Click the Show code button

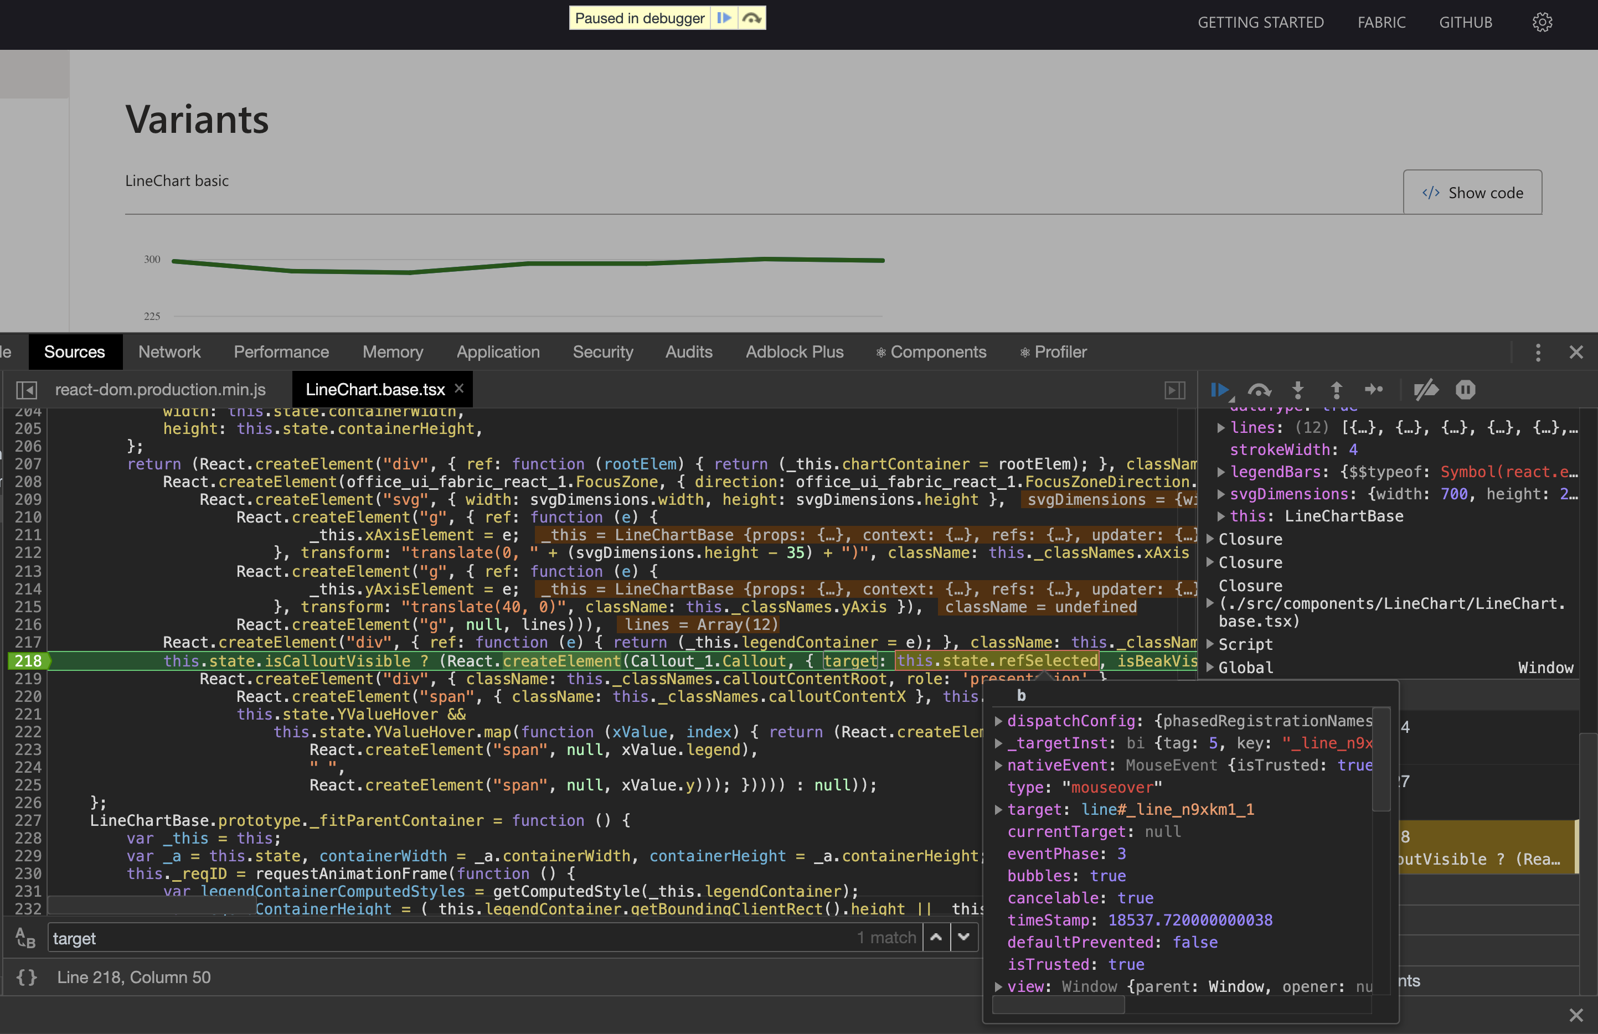pyautogui.click(x=1472, y=193)
